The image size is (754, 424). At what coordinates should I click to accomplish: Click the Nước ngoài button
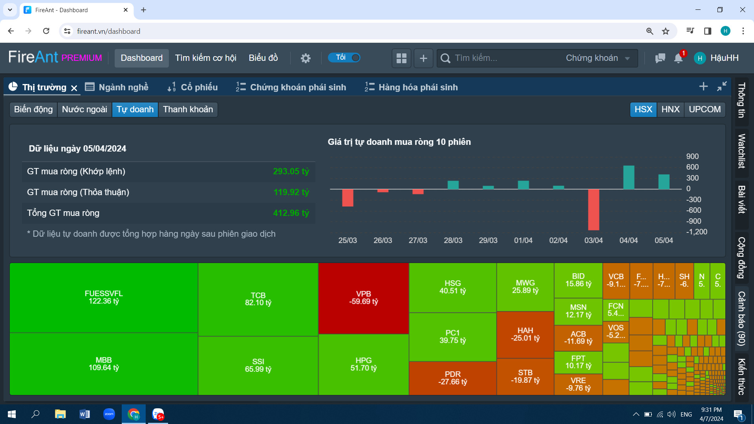click(x=84, y=109)
